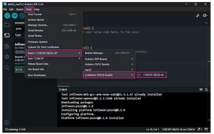Open the Library Manager books icon

pyautogui.click(x=7, y=46)
